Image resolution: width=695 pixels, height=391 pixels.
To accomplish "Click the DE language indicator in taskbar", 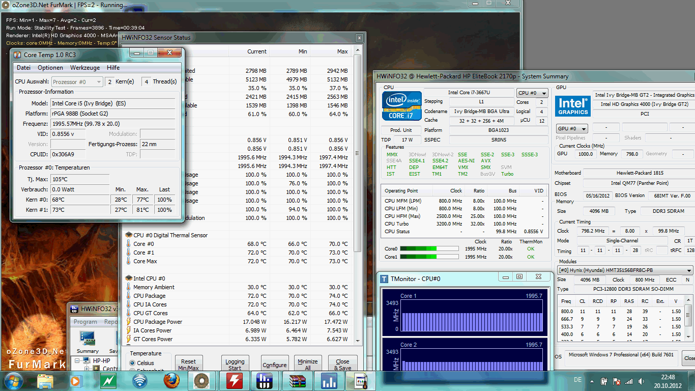I will click(577, 380).
